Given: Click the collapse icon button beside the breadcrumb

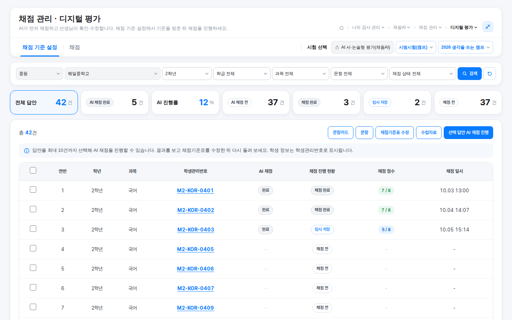Looking at the screenshot, I should coord(488,27).
